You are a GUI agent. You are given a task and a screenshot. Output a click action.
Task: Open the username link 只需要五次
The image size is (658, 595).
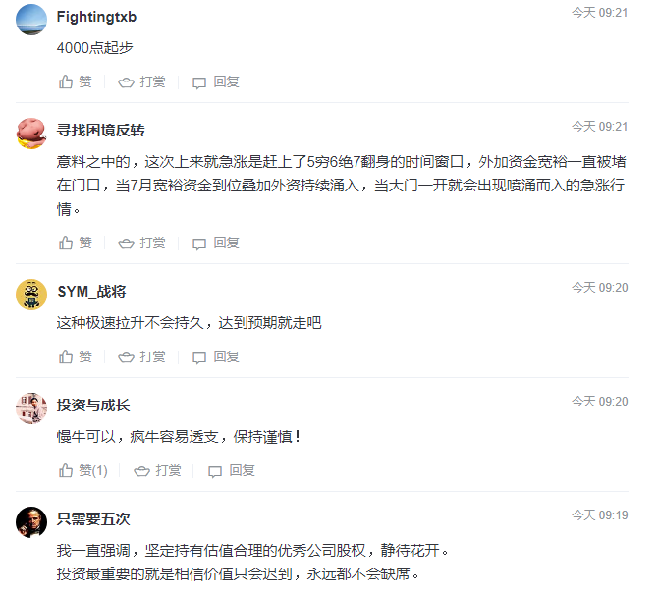click(x=92, y=517)
